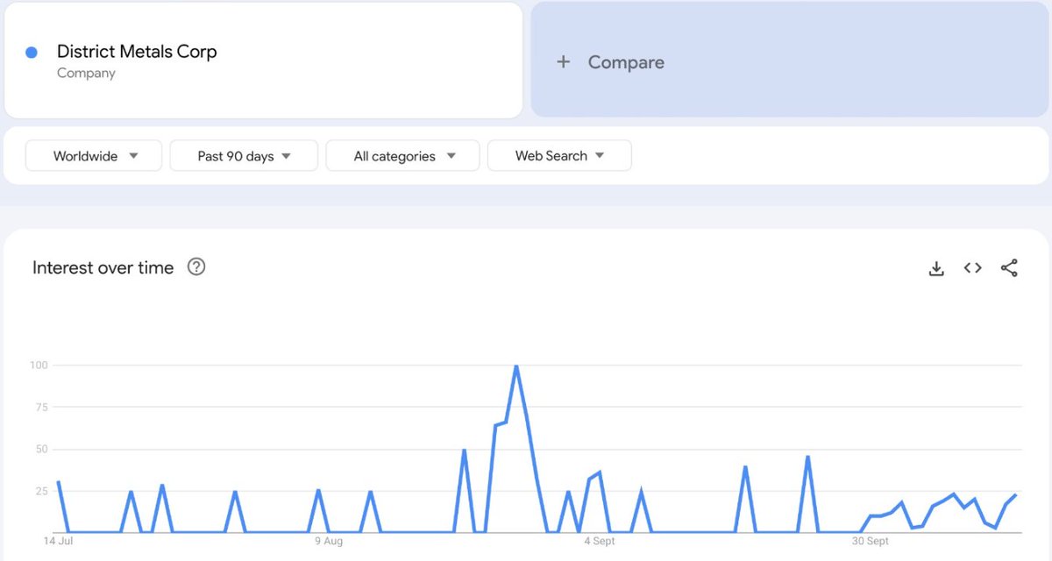The width and height of the screenshot is (1052, 561).
Task: Click the 9 Aug axis label
Action: (x=328, y=542)
